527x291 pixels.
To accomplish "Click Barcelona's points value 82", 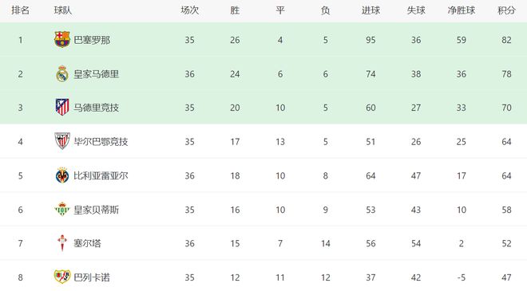I will [506, 40].
